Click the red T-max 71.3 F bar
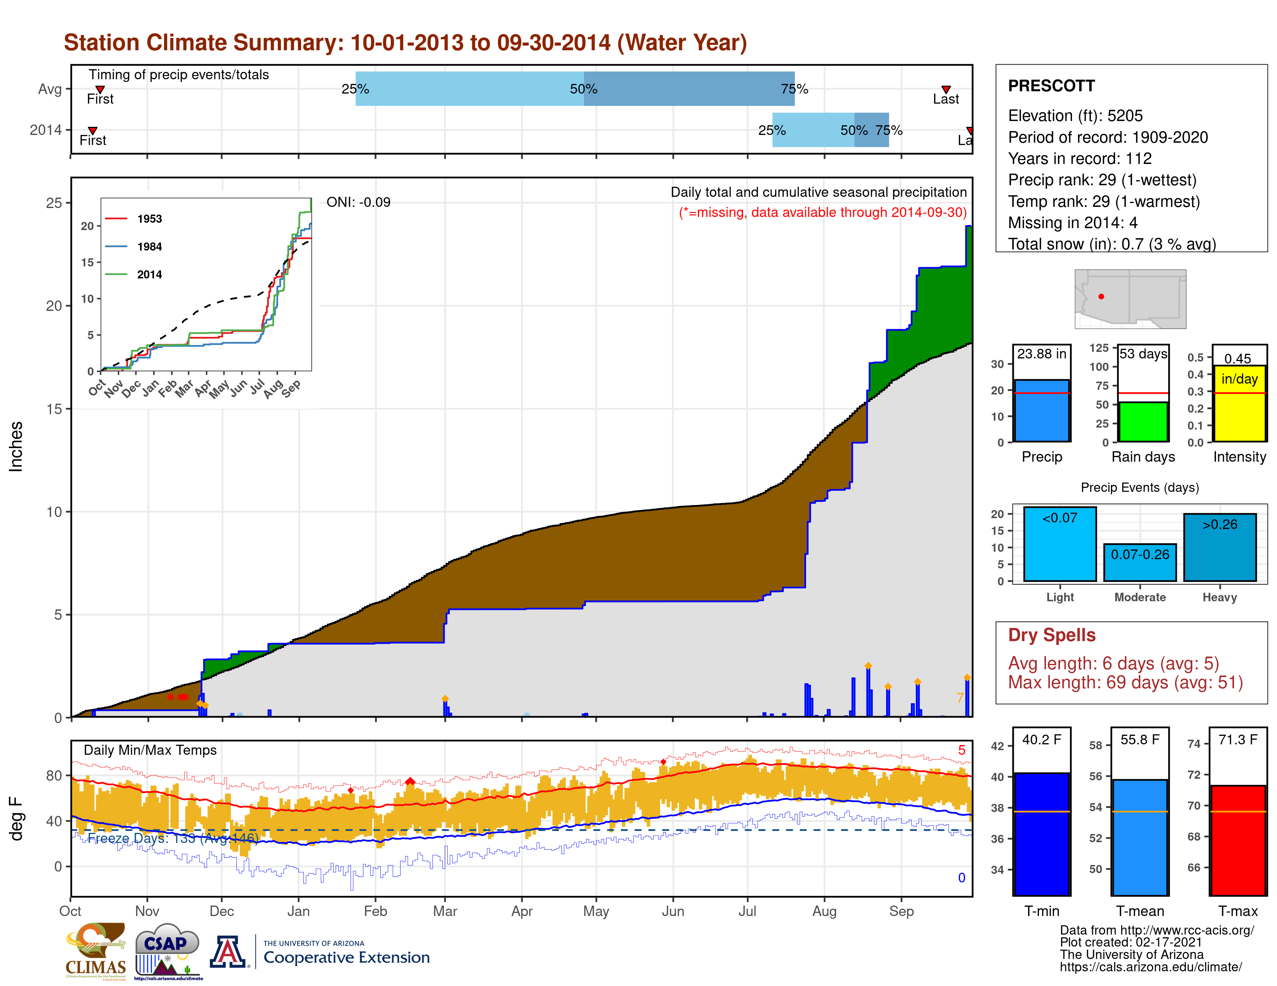The width and height of the screenshot is (1277, 986). 1238,841
